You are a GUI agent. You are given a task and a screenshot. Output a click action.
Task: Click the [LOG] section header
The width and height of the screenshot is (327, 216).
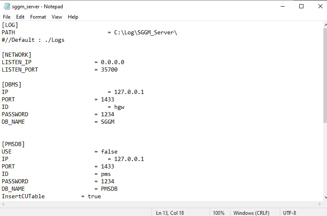[10, 25]
